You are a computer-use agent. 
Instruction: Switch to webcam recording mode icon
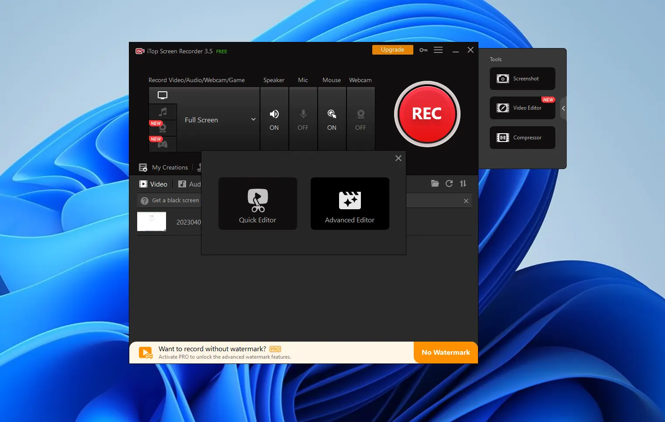coord(163,128)
